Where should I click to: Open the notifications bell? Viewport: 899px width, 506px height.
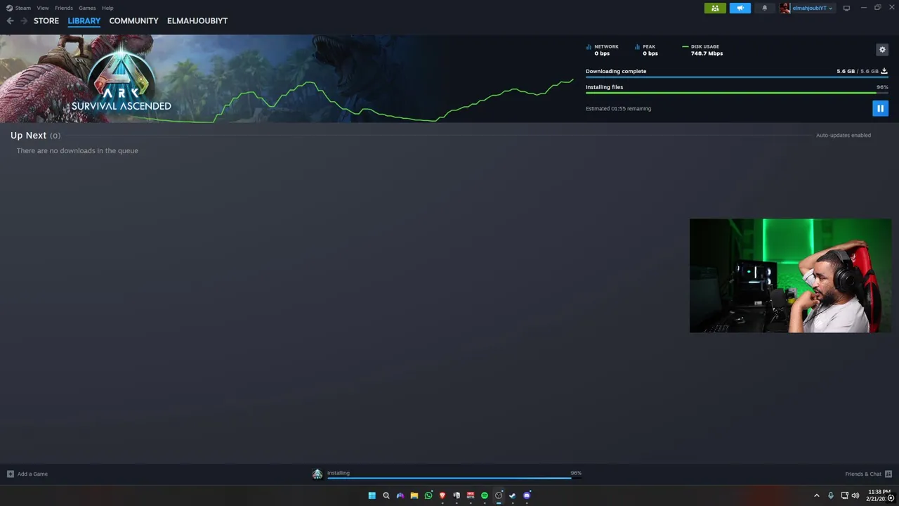765,8
